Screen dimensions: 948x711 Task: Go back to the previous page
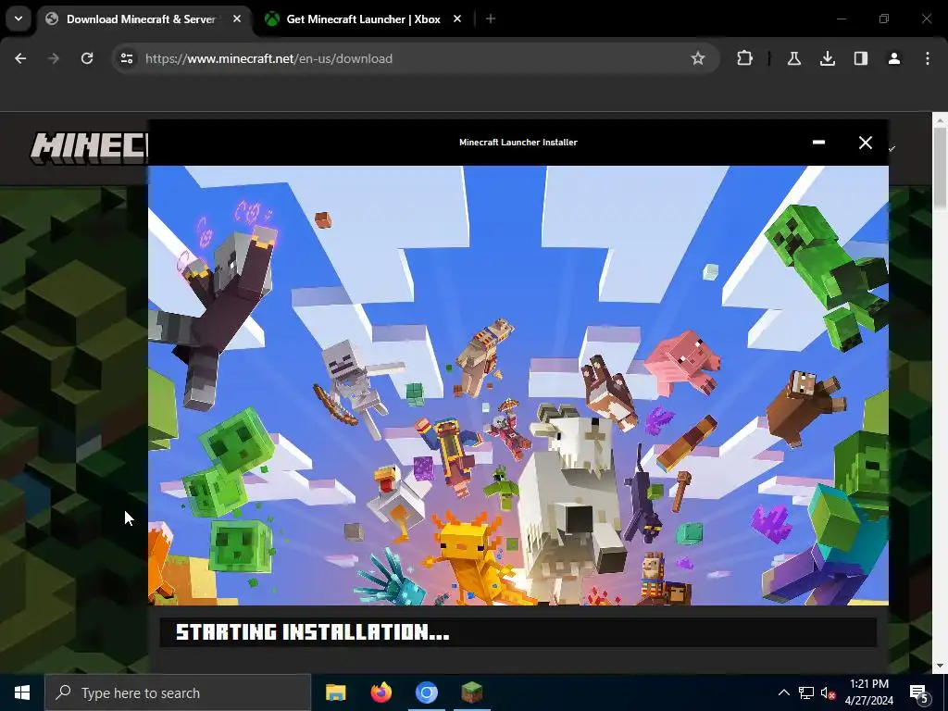click(x=20, y=58)
